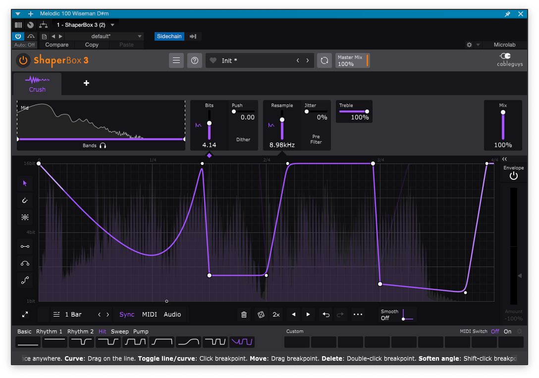The image size is (539, 378).
Task: Click the pin window icon
Action: (x=507, y=14)
